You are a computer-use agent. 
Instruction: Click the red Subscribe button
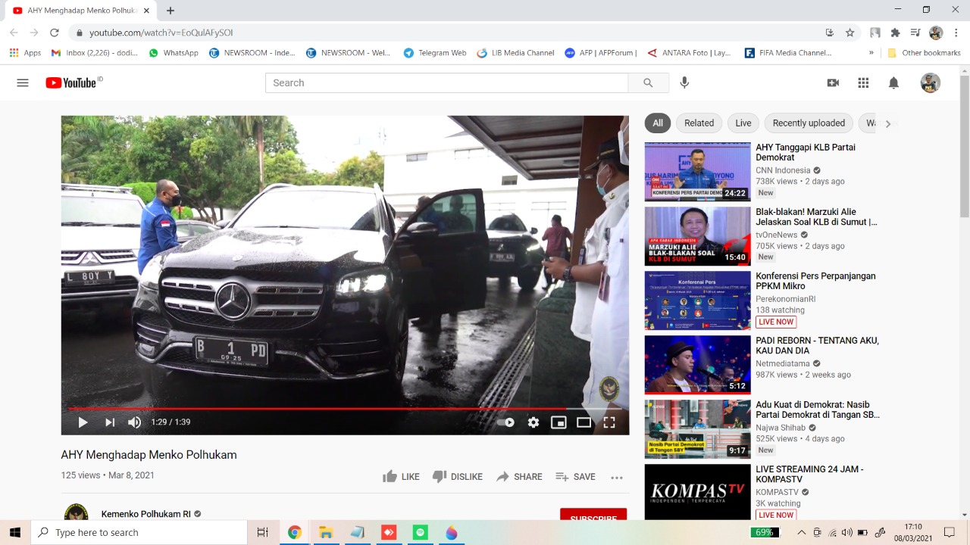593,516
